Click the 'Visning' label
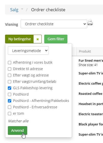Image resolution: width=103 pixels, height=143 pixels. point(11,24)
